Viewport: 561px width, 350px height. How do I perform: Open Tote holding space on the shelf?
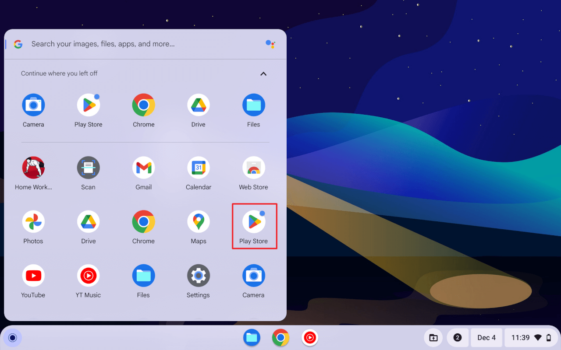point(433,338)
